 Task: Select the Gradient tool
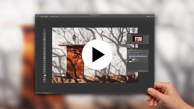[x=45, y=54]
